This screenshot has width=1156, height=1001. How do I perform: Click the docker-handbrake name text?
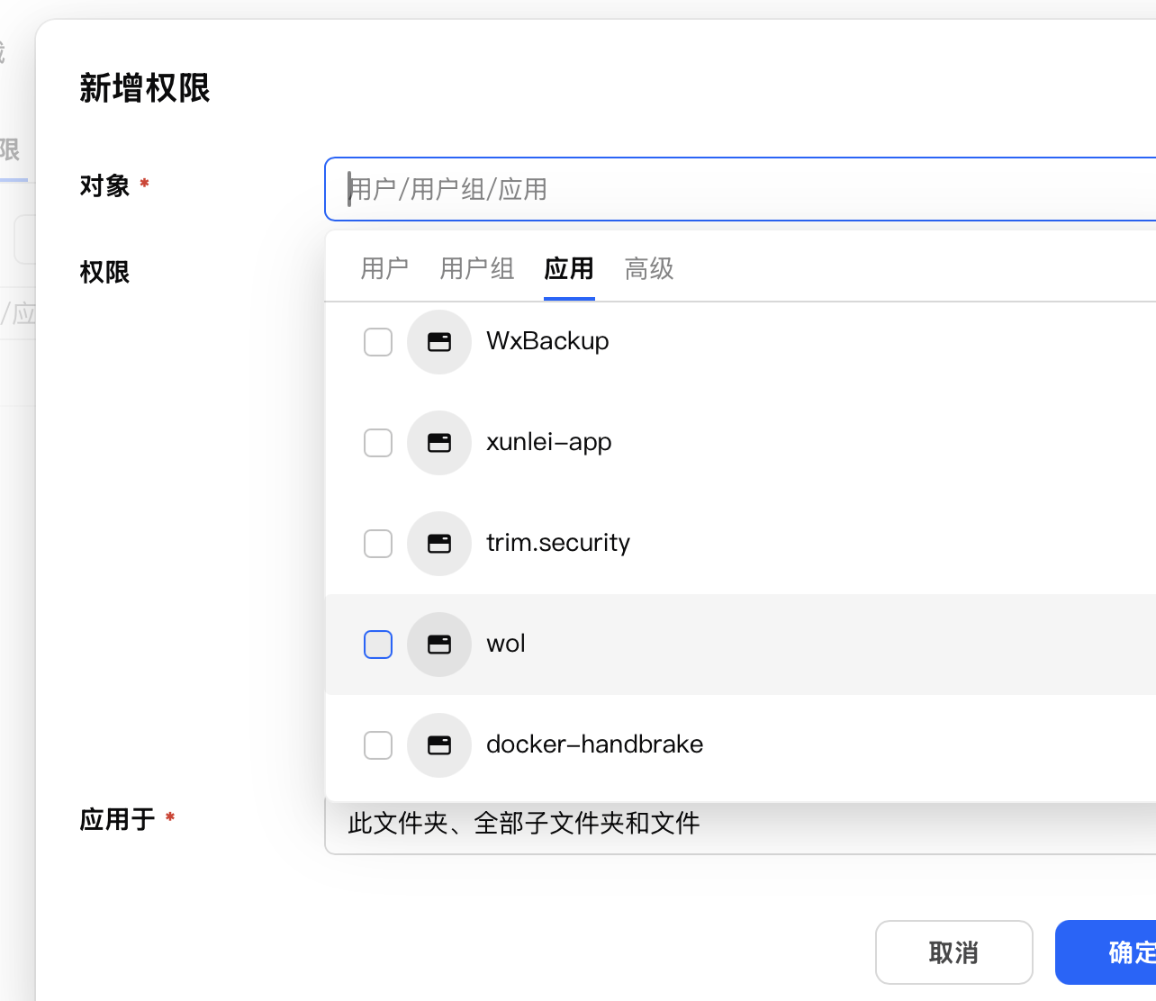[595, 744]
